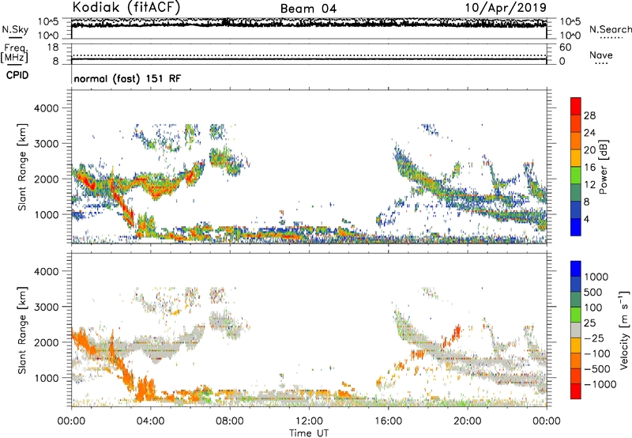
Task: Click the 'Time UT' axis title
Action: coord(309,433)
